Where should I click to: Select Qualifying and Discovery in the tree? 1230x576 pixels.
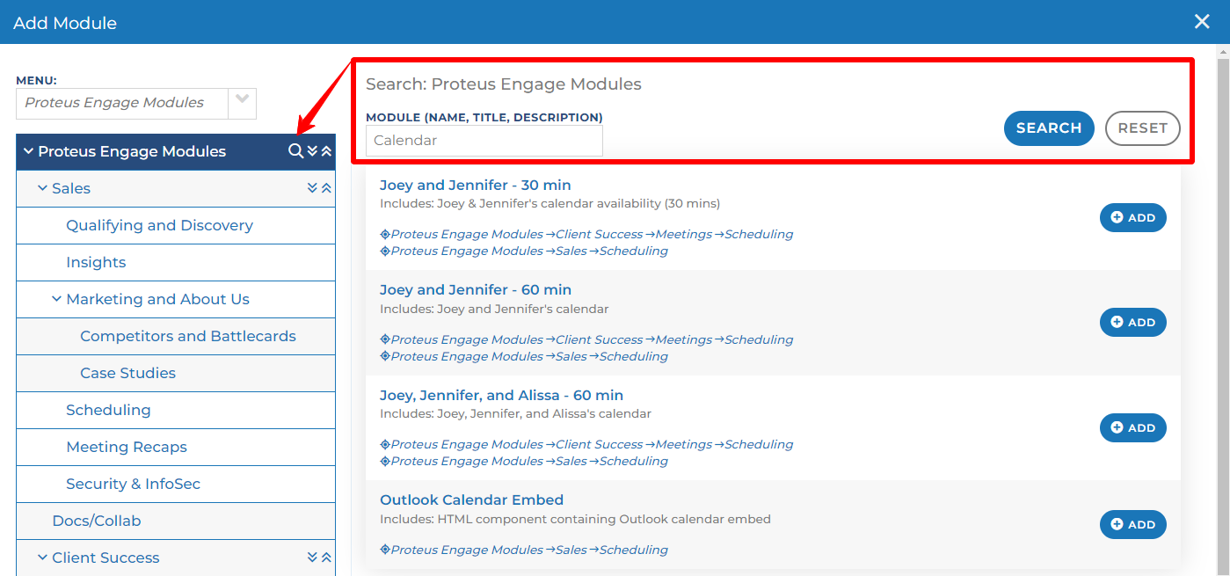tap(159, 225)
